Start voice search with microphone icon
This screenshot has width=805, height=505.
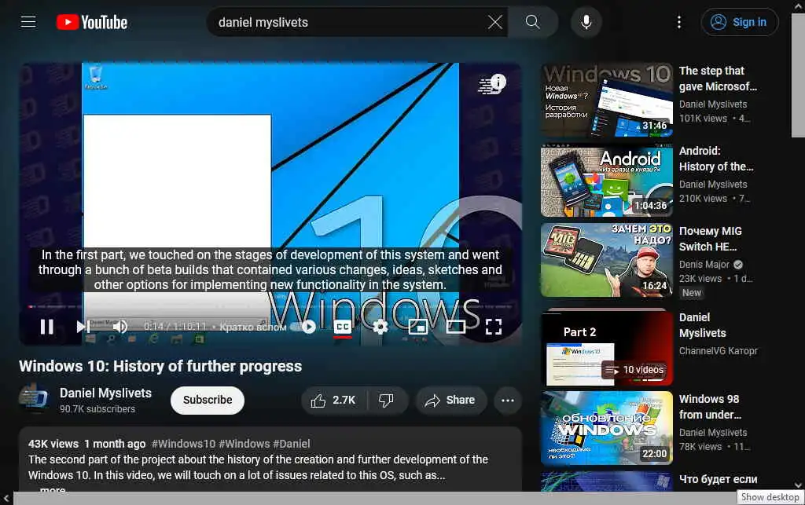pyautogui.click(x=586, y=22)
